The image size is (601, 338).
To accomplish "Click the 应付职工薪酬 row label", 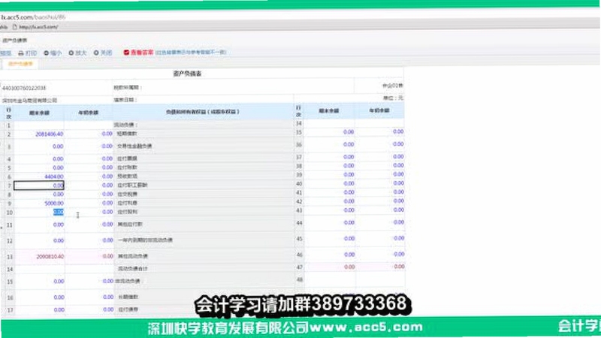I will coord(132,185).
